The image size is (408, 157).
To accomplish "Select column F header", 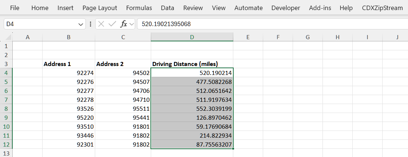I will [x=278, y=37].
